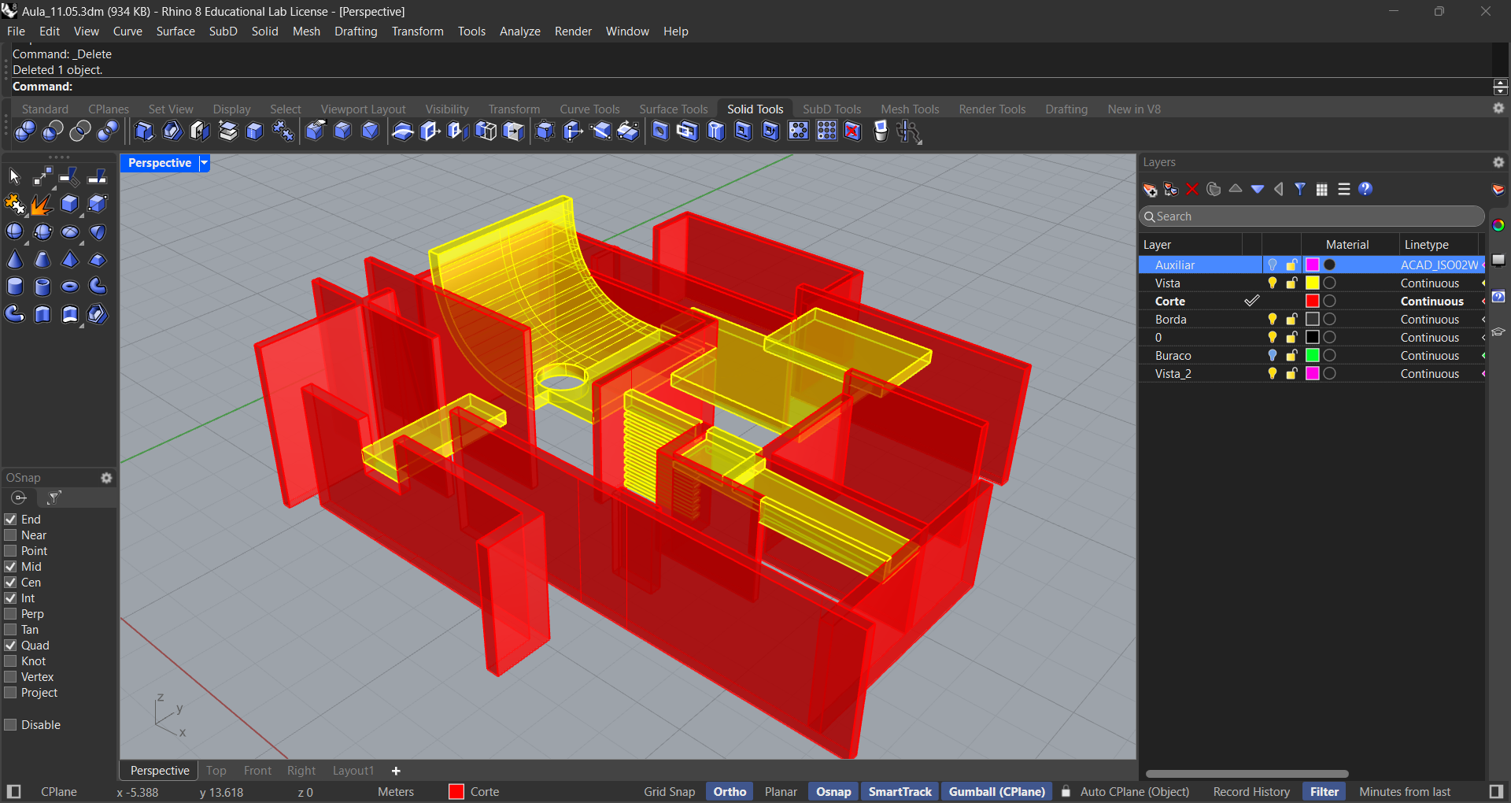Image resolution: width=1511 pixels, height=803 pixels.
Task: Open toolbar options gear at right
Action: point(1498,109)
